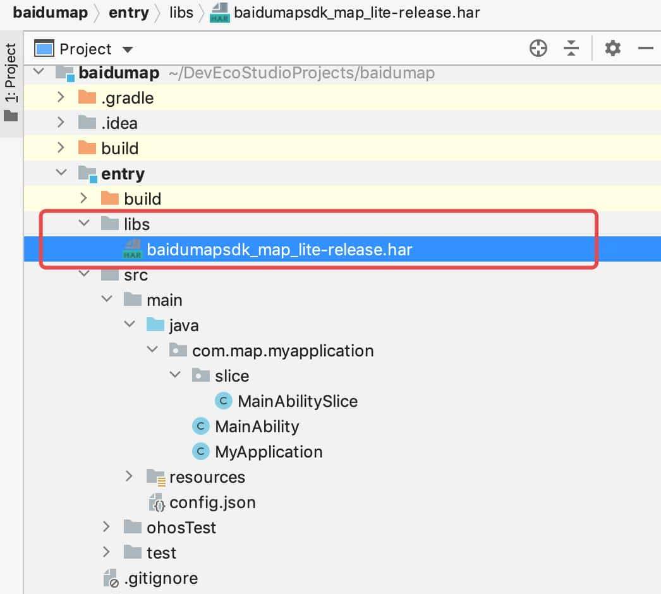Open the Project view dropdown
Screen dimensions: 661x594
[x=128, y=50]
